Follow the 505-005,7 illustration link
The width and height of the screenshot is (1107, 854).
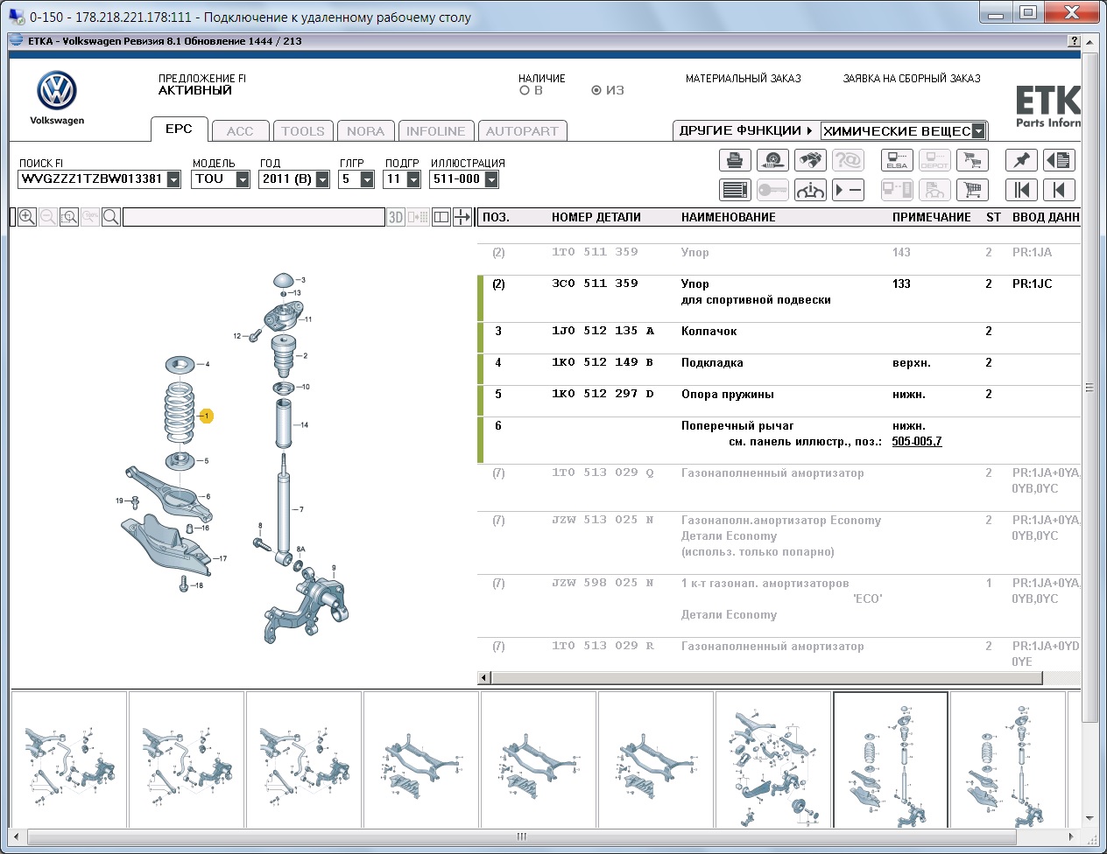pyautogui.click(x=917, y=442)
